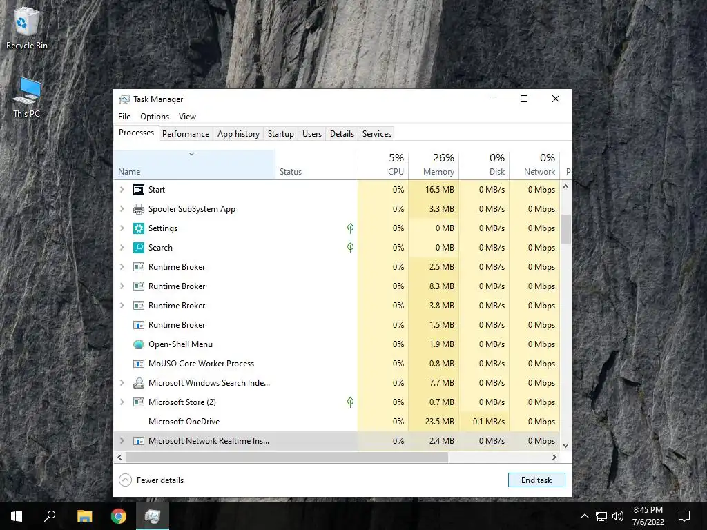Switch to the Services tab

pyautogui.click(x=376, y=134)
